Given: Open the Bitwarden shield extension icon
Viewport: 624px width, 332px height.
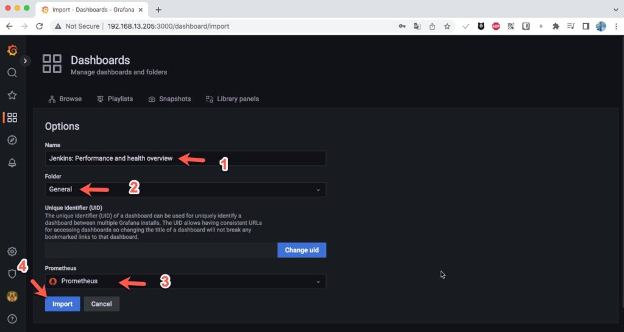Looking at the screenshot, I should 526,26.
